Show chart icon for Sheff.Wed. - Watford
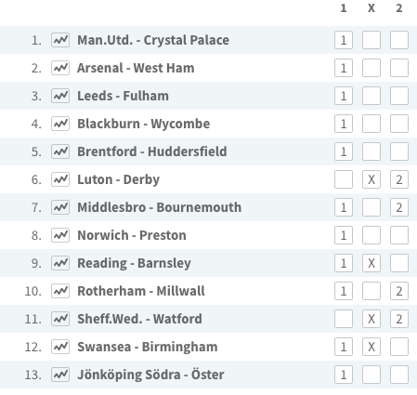417x395 pixels. pos(60,319)
